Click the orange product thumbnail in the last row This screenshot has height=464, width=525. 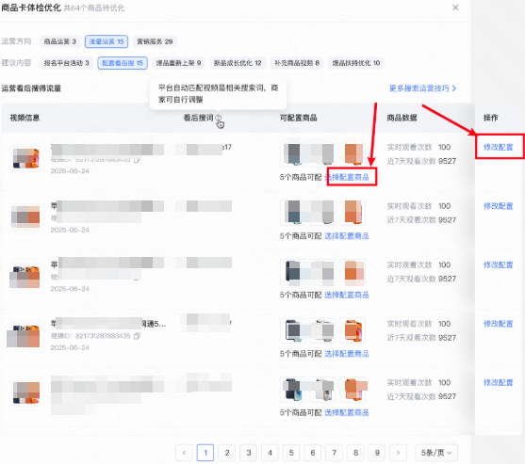[353, 390]
